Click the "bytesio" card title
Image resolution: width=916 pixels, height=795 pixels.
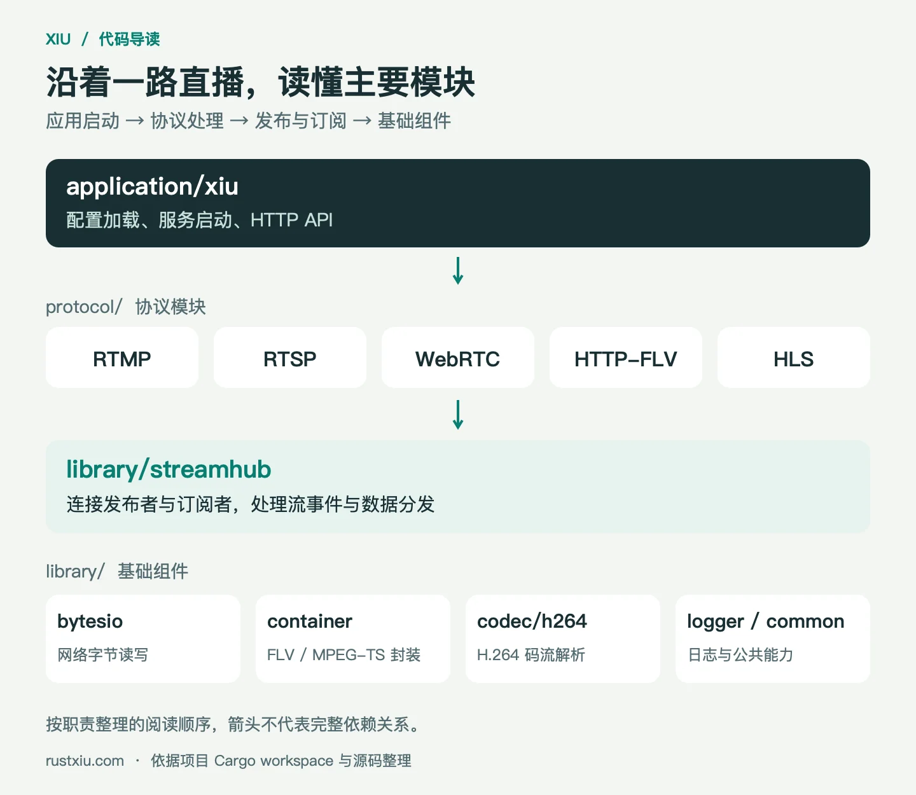coord(90,621)
